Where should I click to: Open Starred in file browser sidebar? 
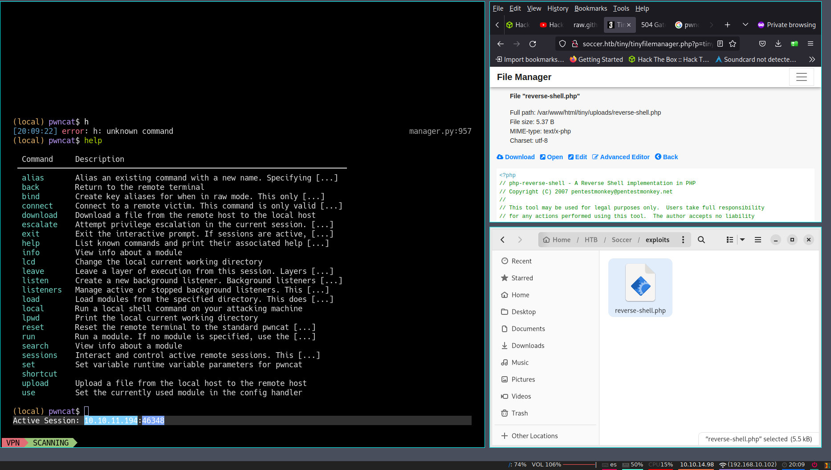pyautogui.click(x=546, y=278)
